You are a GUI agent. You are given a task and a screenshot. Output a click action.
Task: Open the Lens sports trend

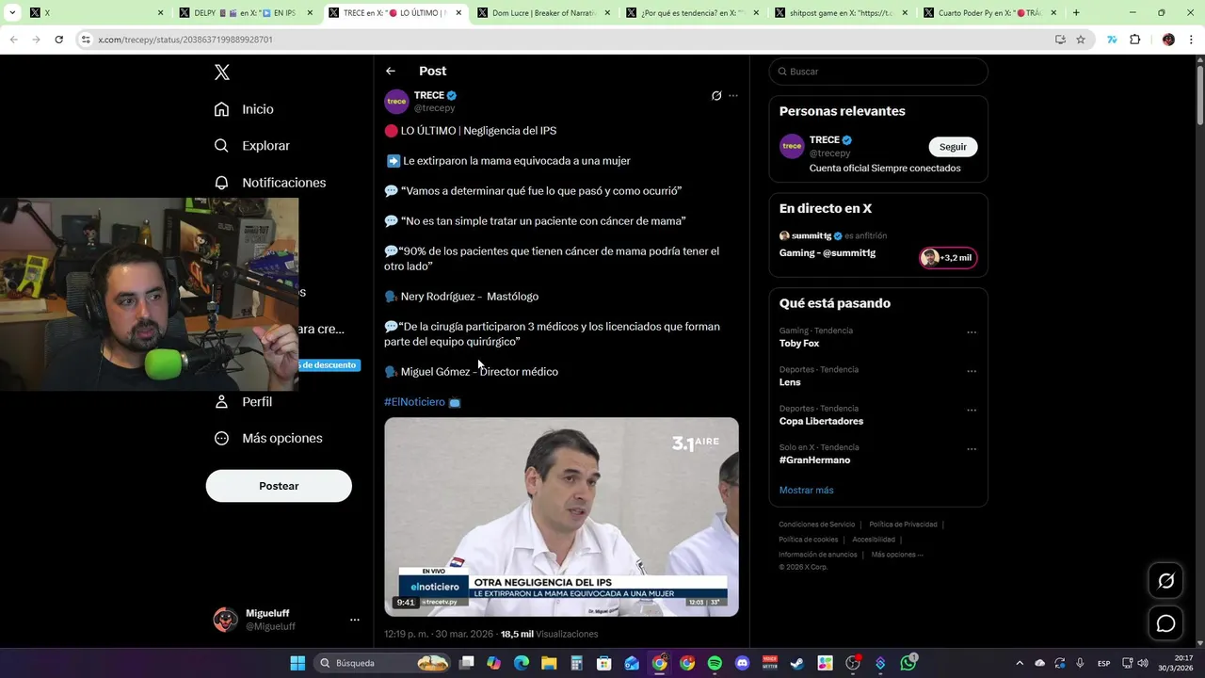(x=790, y=382)
